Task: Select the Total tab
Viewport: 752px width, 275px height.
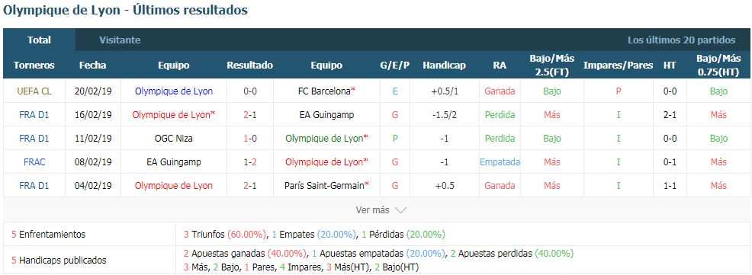Action: pyautogui.click(x=40, y=40)
